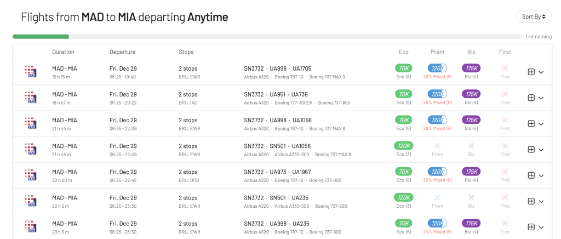This screenshot has height=239, width=561.
Task: Select 175K Biz fare on UA998 · UA235 flight
Action: (x=471, y=223)
